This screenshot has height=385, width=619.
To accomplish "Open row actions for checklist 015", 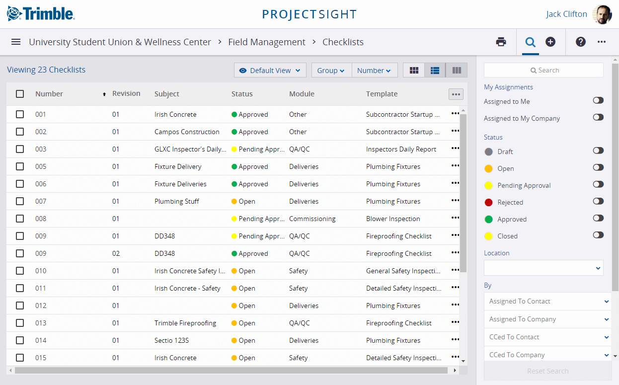I will [x=455, y=357].
